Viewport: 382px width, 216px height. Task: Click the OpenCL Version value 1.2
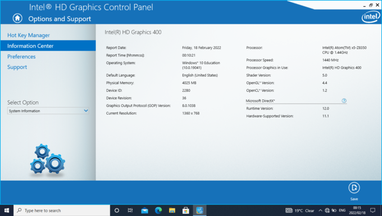tap(325, 91)
